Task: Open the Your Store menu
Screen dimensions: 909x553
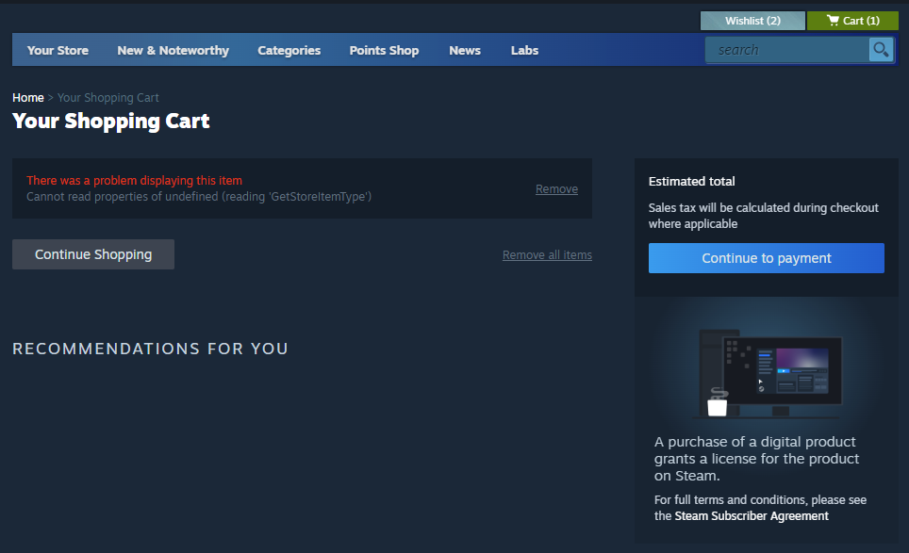Action: [x=58, y=50]
